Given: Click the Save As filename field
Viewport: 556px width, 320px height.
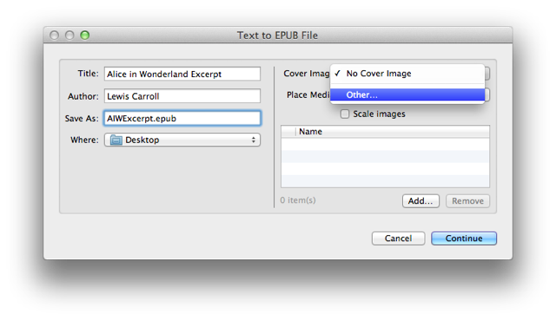Looking at the screenshot, I should click(x=182, y=118).
